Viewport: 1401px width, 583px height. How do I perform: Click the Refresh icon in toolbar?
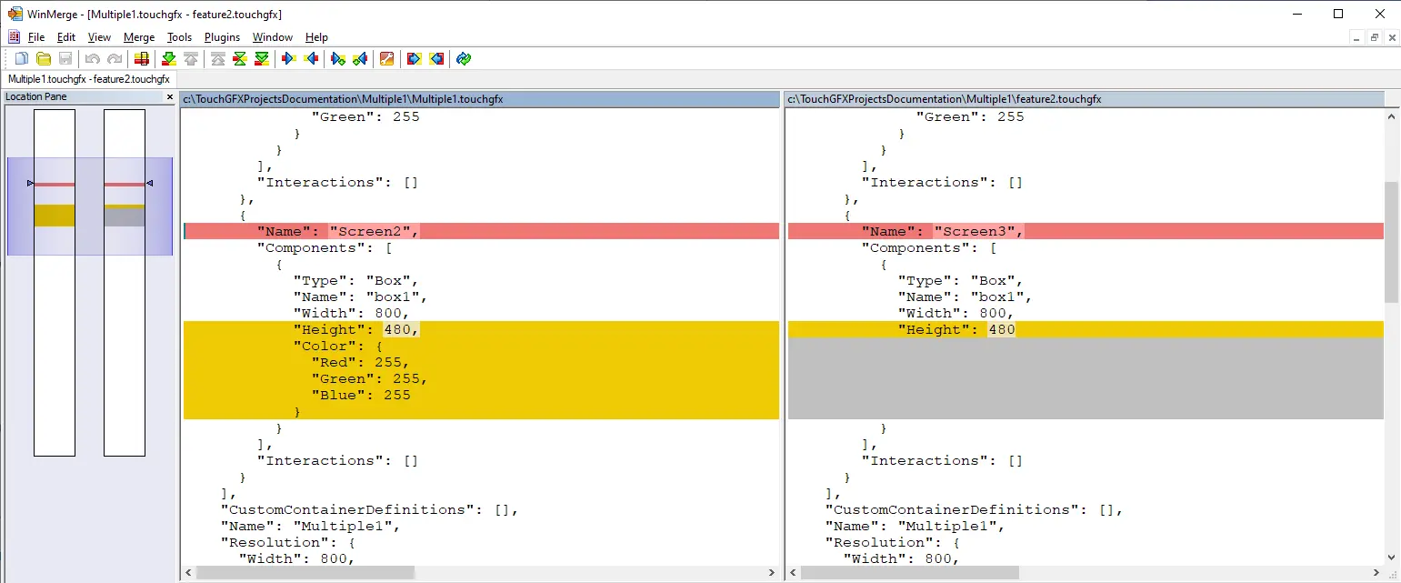pos(464,59)
